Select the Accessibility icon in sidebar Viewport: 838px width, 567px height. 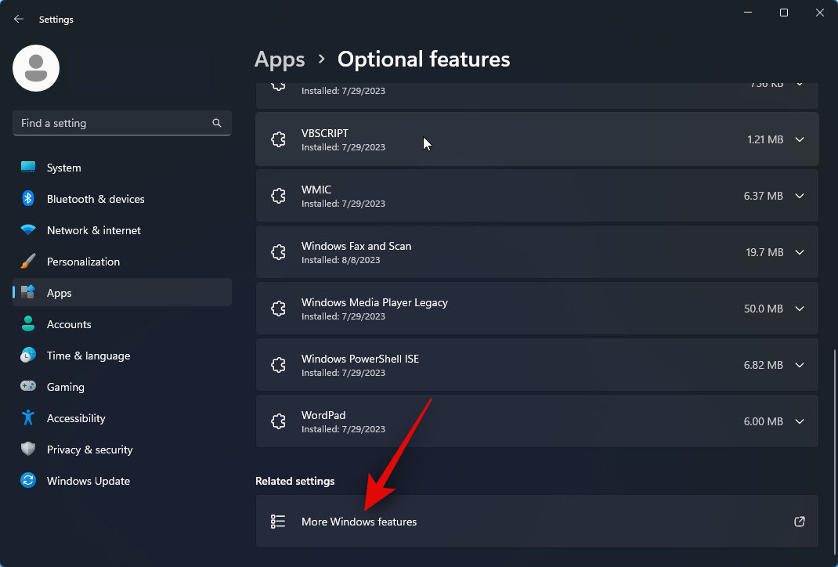(x=28, y=418)
